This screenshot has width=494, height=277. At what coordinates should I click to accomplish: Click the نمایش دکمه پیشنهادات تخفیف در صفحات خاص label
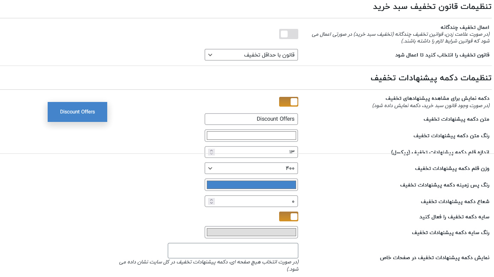click(434, 258)
